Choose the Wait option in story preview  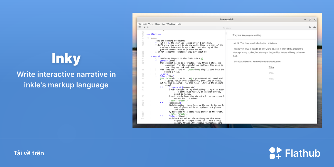click(x=271, y=78)
